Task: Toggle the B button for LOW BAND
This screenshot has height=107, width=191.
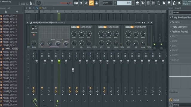Action: 78,27
